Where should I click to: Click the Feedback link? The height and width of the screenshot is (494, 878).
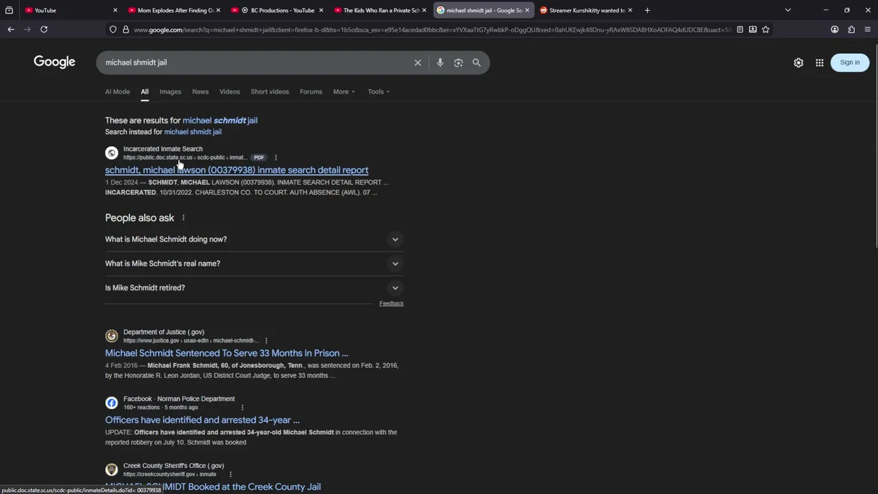click(x=392, y=303)
